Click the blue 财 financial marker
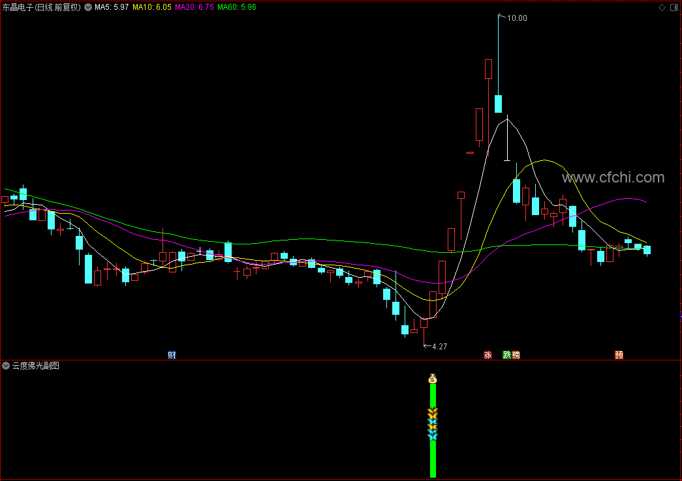The width and height of the screenshot is (682, 481). pyautogui.click(x=172, y=355)
